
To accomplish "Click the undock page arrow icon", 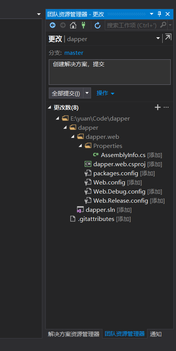I will click(x=168, y=37).
